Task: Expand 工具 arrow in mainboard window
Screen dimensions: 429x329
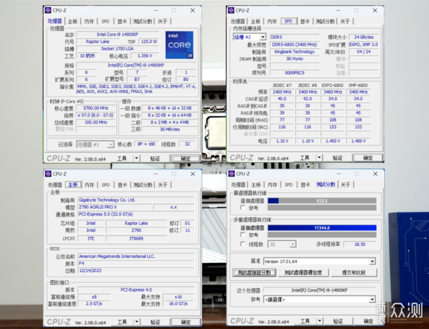Action: 136,322
